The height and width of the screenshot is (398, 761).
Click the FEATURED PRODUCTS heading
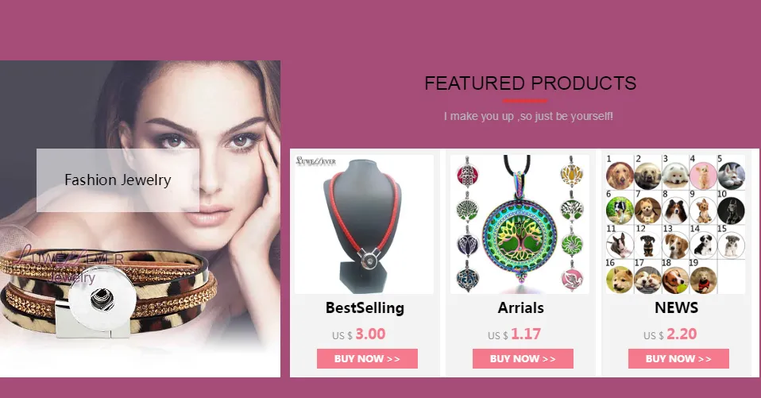pos(531,83)
